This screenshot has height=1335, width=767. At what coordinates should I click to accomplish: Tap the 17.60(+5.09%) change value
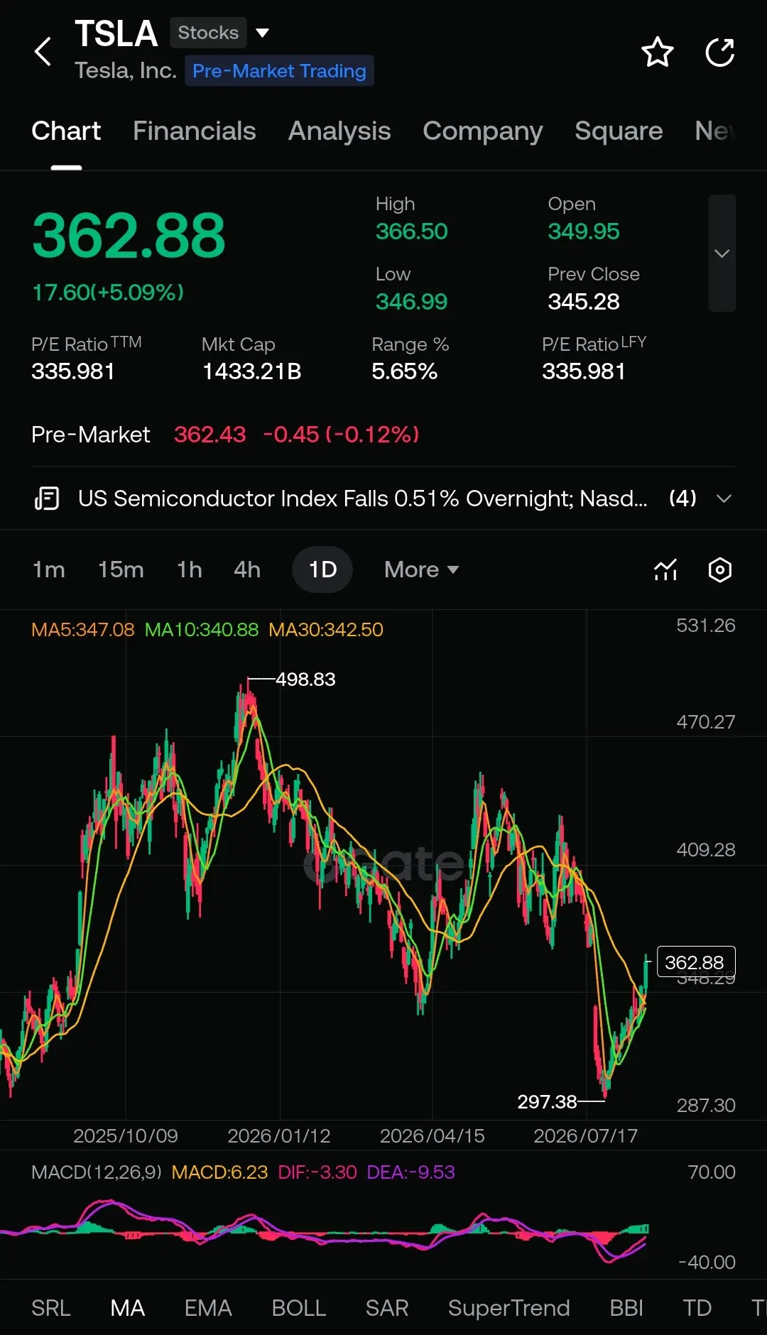[x=108, y=293]
